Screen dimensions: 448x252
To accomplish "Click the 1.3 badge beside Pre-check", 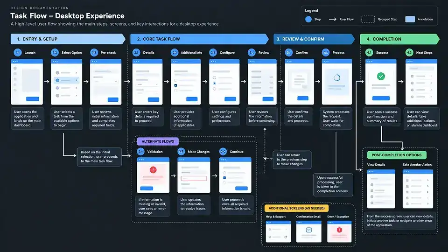I will click(x=94, y=53).
